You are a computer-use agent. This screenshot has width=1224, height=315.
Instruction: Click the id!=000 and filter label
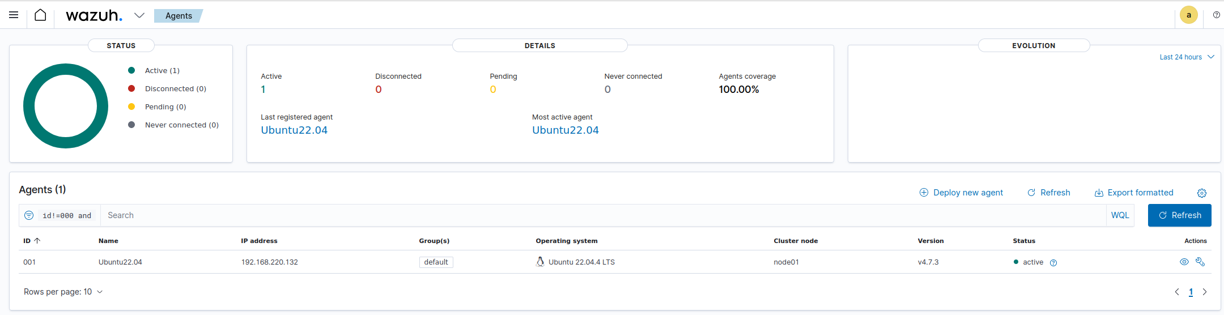[x=67, y=216]
